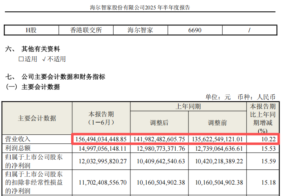Select the 归属于上市公司股东的净利润 row label
Screen dimensions: 282x196
pos(34,161)
